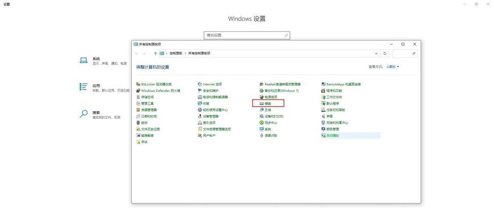Open 搜索 category in the Windows 设置 window
The image size is (494, 213).
click(x=100, y=114)
